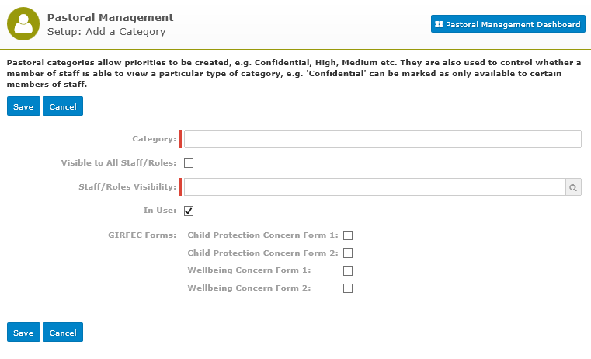
Task: Enable Wellbeing Concern Form 2 checkbox
Action: (348, 288)
